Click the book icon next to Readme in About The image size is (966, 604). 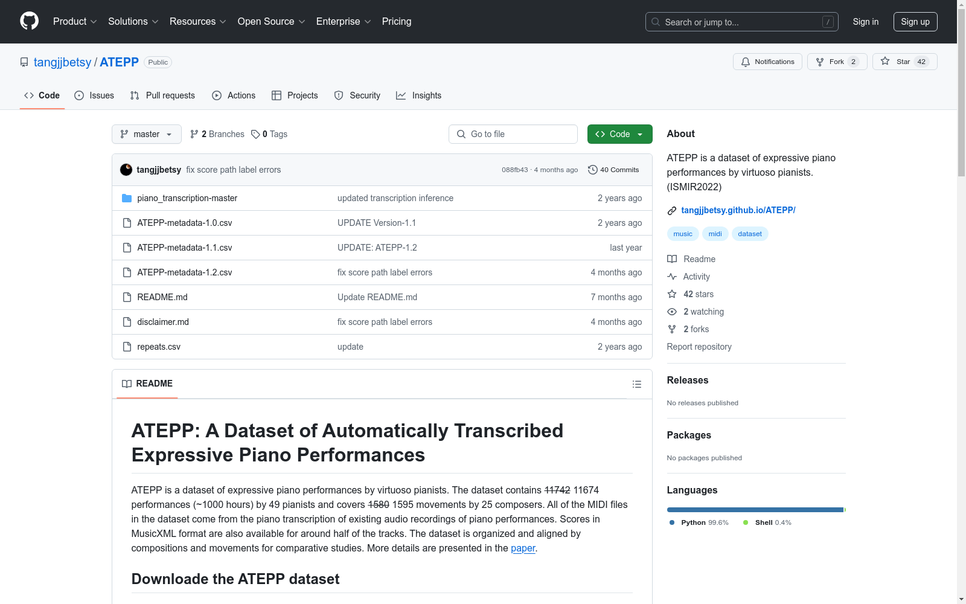[672, 259]
